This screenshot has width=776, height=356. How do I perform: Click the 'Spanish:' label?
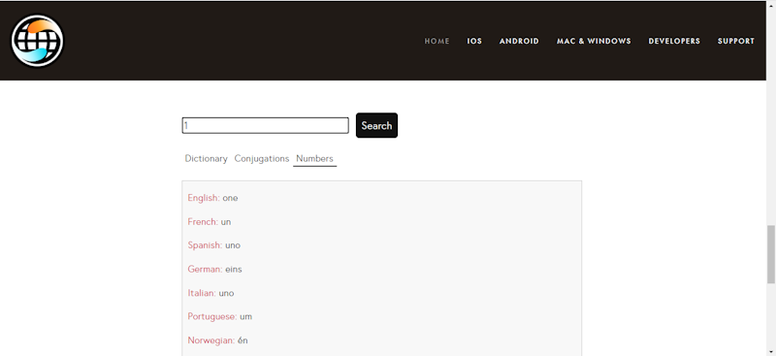[x=205, y=245]
